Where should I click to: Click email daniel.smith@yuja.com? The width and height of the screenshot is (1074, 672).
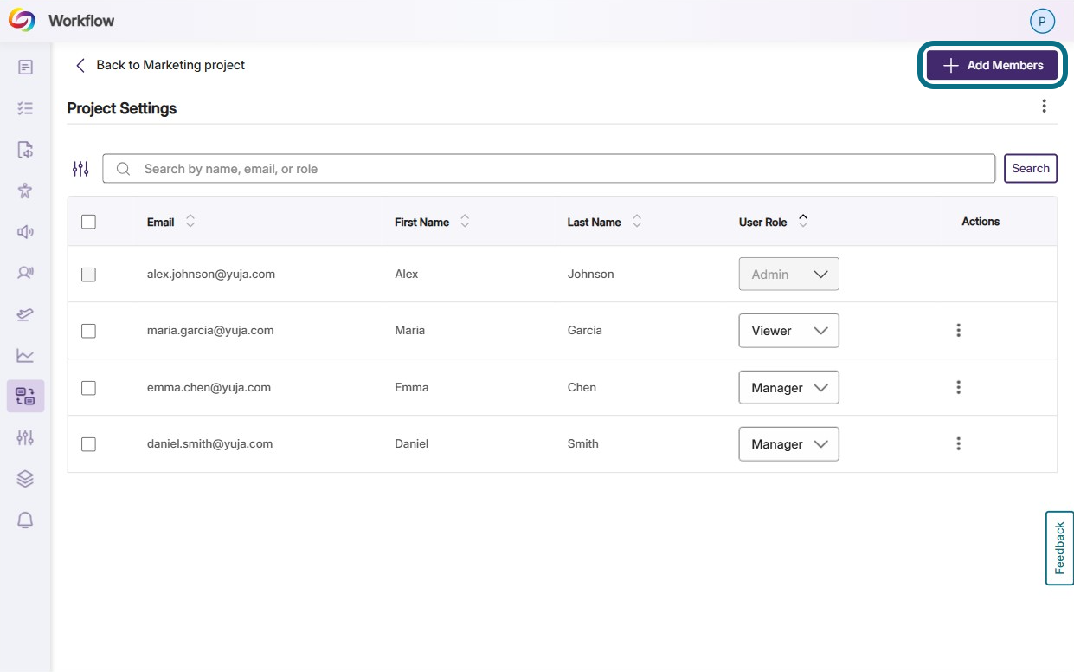tap(209, 443)
